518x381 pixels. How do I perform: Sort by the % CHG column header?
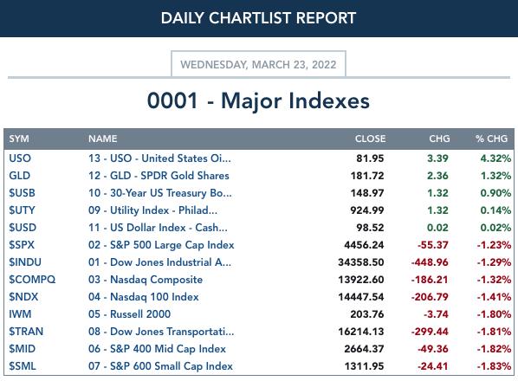pos(491,139)
